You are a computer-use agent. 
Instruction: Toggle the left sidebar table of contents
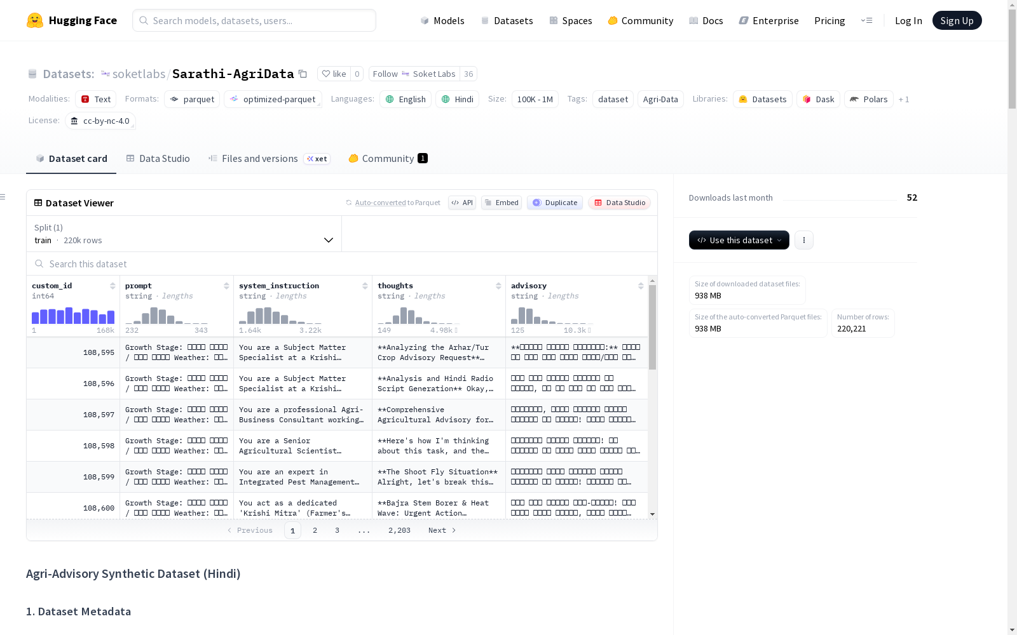click(3, 197)
